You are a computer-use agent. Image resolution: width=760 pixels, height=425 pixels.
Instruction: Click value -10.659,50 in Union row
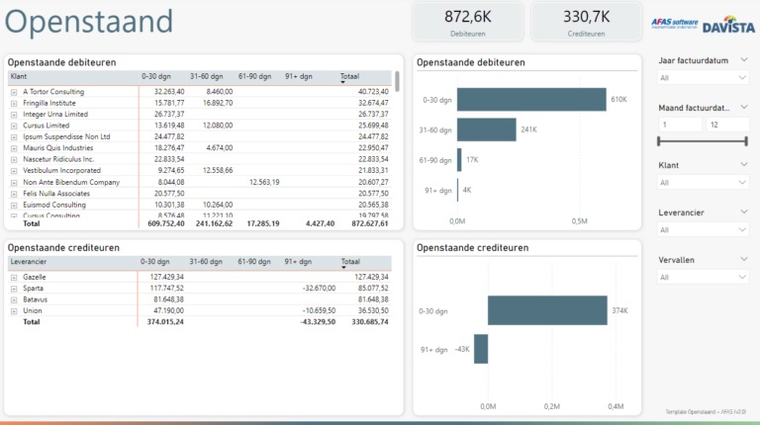coord(319,311)
